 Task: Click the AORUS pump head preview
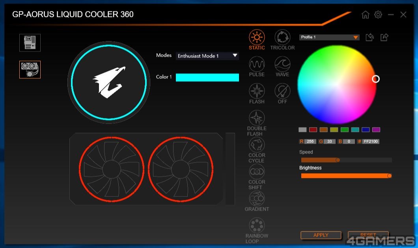pos(109,82)
